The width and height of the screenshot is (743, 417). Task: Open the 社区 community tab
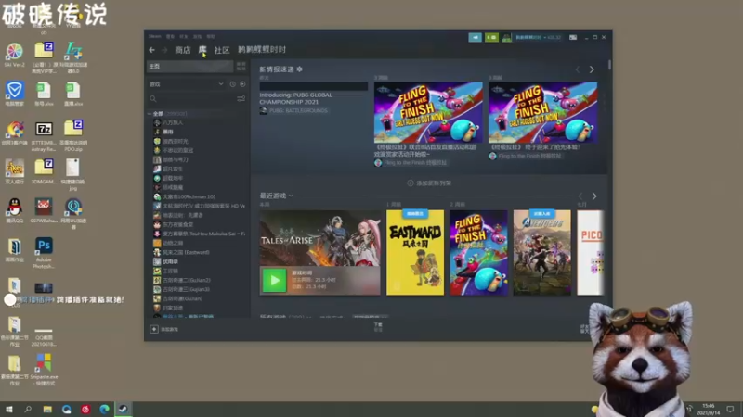pos(222,50)
